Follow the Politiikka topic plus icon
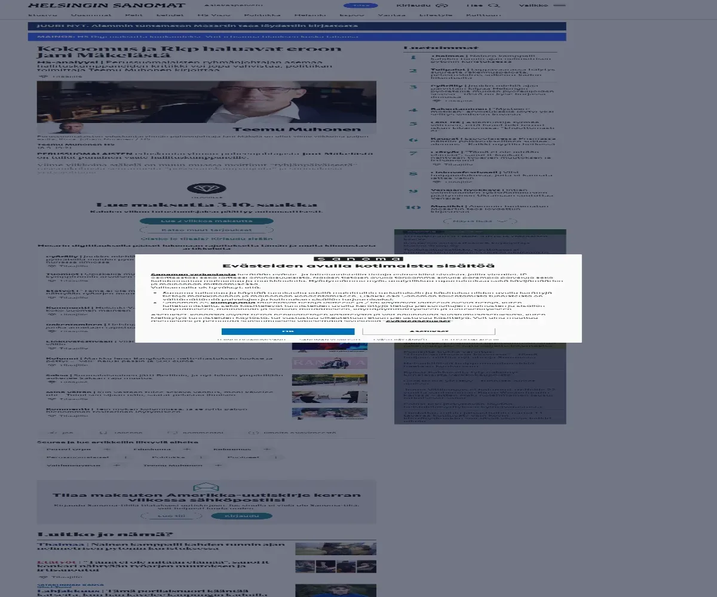 200,457
